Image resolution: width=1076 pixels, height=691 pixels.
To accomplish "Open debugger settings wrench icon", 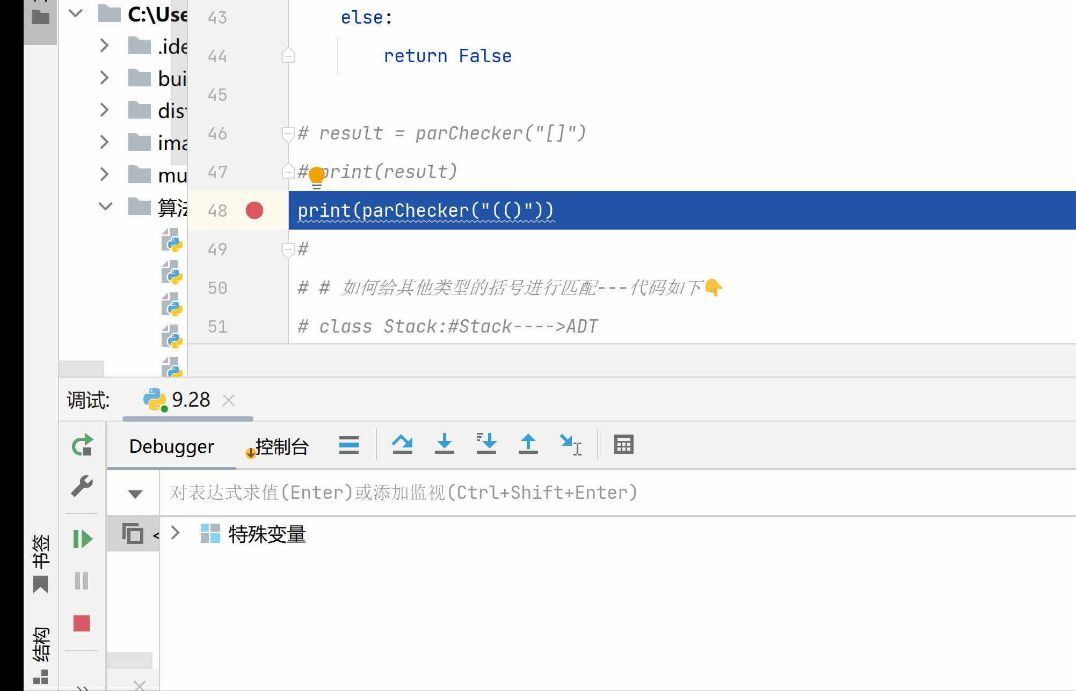I will tap(82, 486).
